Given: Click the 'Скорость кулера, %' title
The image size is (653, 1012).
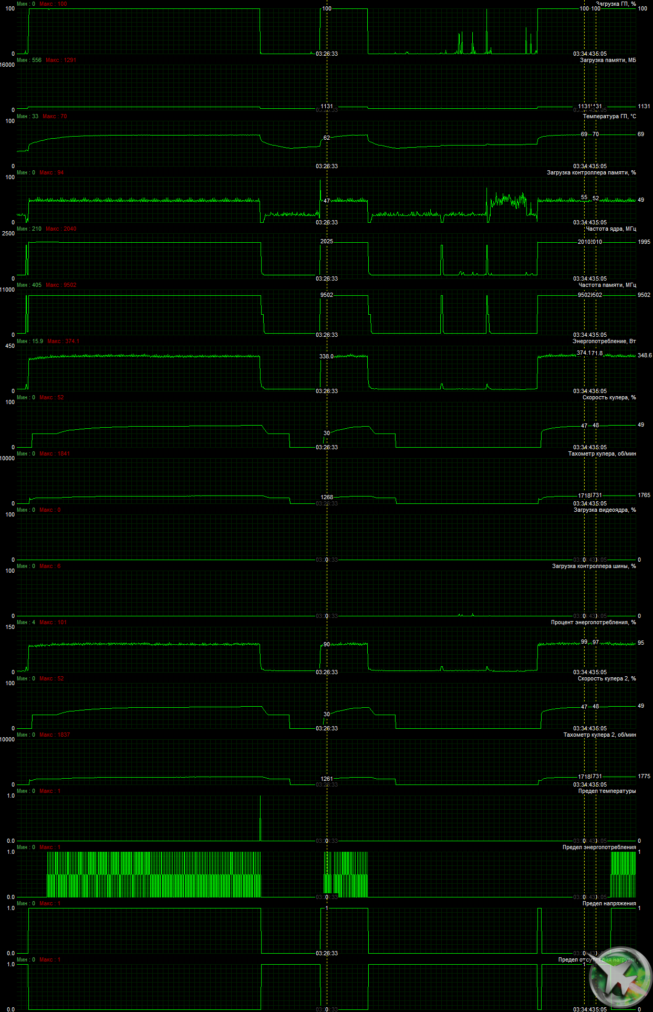Looking at the screenshot, I should pos(609,397).
